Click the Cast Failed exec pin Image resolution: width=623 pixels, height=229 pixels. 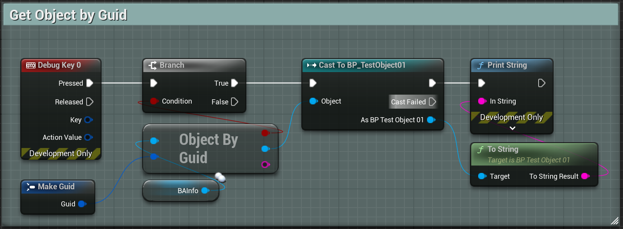pos(432,102)
